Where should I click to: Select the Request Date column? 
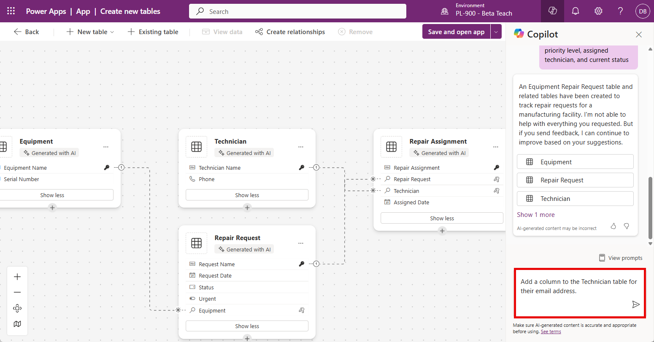pos(247,275)
